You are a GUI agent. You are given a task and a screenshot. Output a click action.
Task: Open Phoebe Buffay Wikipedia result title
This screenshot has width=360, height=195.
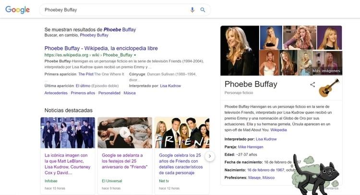click(x=101, y=48)
